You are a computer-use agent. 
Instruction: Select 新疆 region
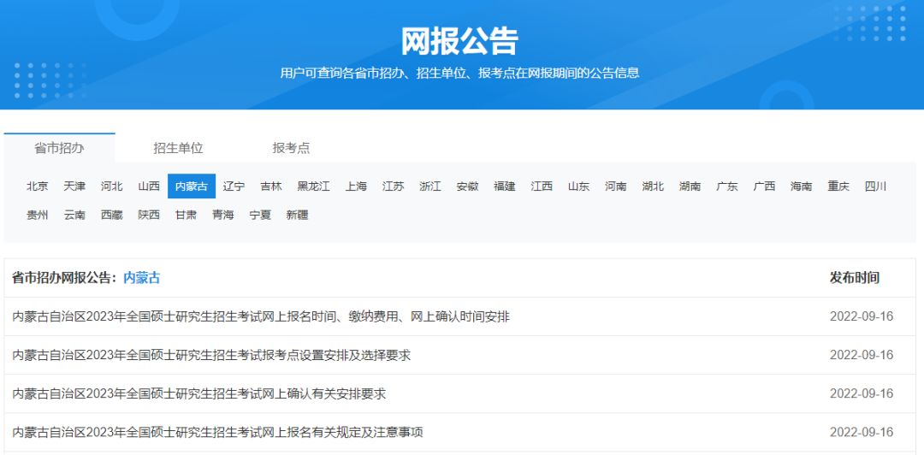pyautogui.click(x=298, y=216)
